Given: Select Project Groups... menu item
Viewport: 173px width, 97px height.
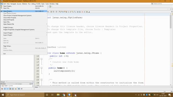Looking at the screenshot, I should point(8,27).
